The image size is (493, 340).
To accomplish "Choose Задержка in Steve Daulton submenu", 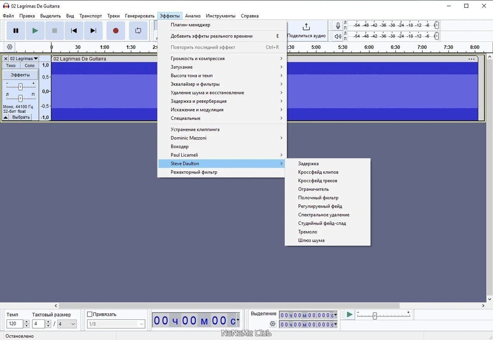I will click(x=328, y=164).
